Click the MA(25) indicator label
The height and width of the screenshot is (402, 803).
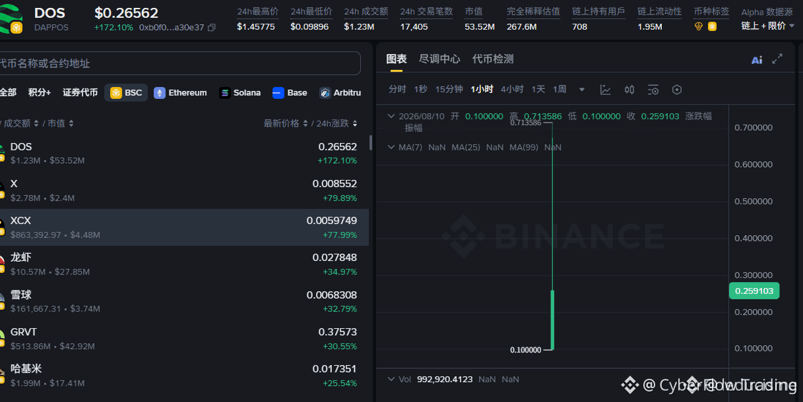(466, 147)
